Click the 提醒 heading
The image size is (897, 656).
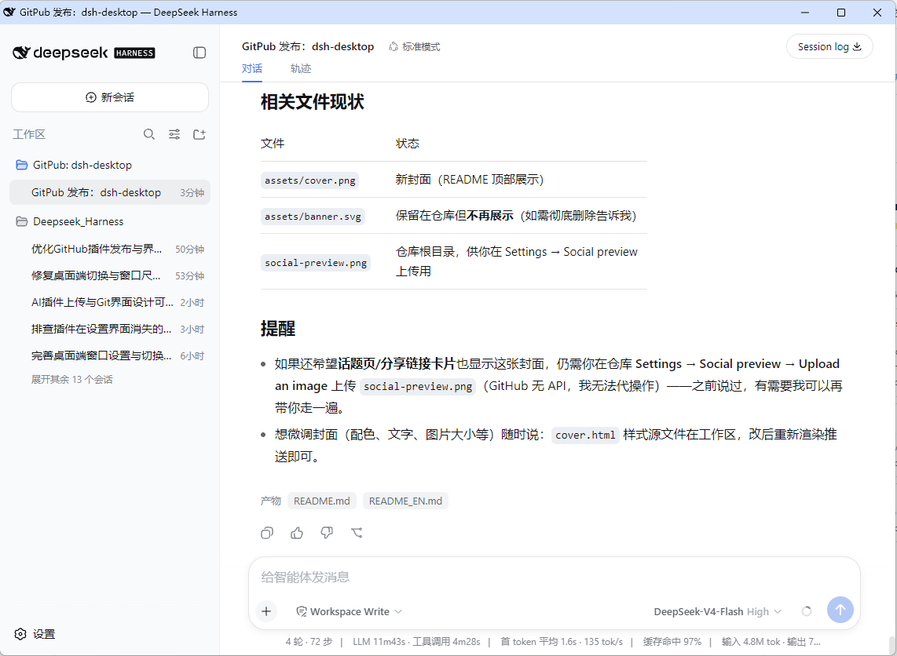click(x=278, y=329)
